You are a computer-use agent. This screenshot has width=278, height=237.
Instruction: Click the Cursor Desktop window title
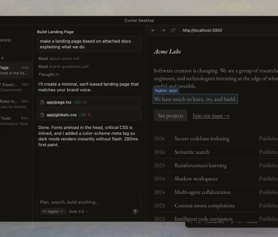coord(139,20)
